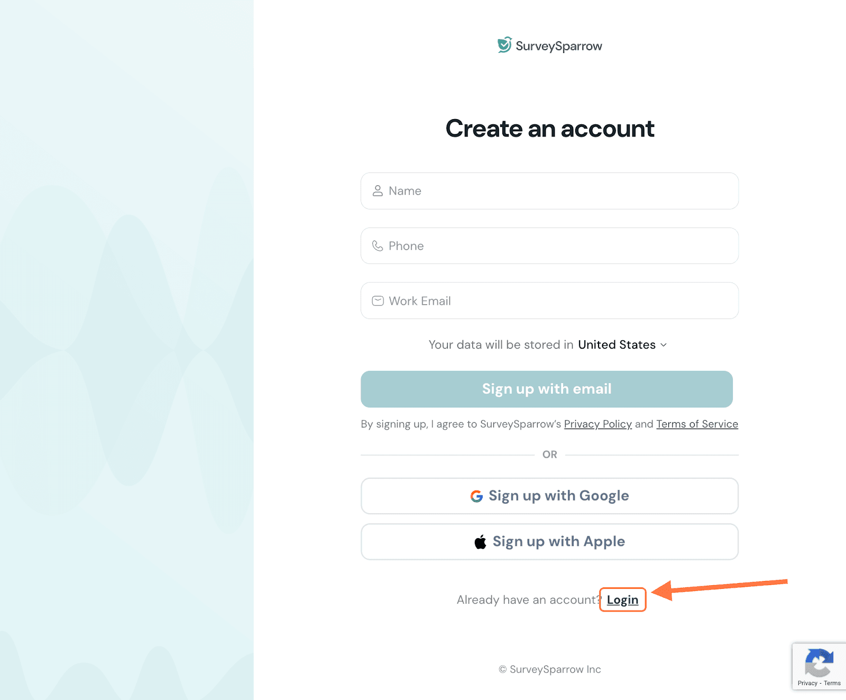Go to the Login link

[x=622, y=600]
